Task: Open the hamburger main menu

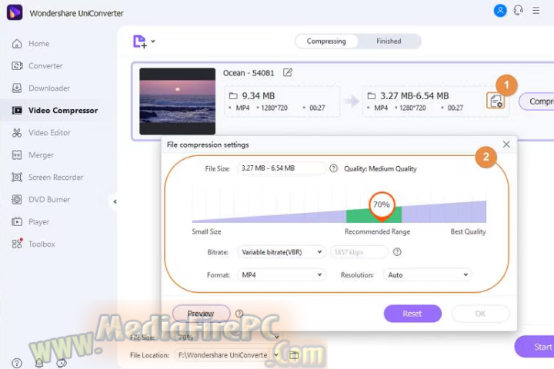Action: [x=536, y=11]
